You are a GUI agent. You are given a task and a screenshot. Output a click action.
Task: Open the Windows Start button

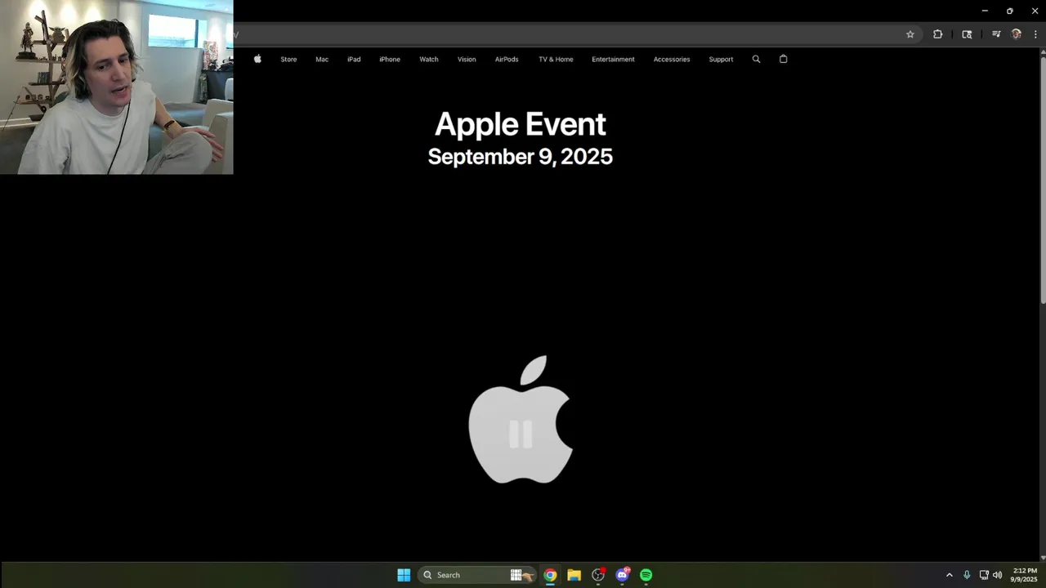tap(404, 575)
